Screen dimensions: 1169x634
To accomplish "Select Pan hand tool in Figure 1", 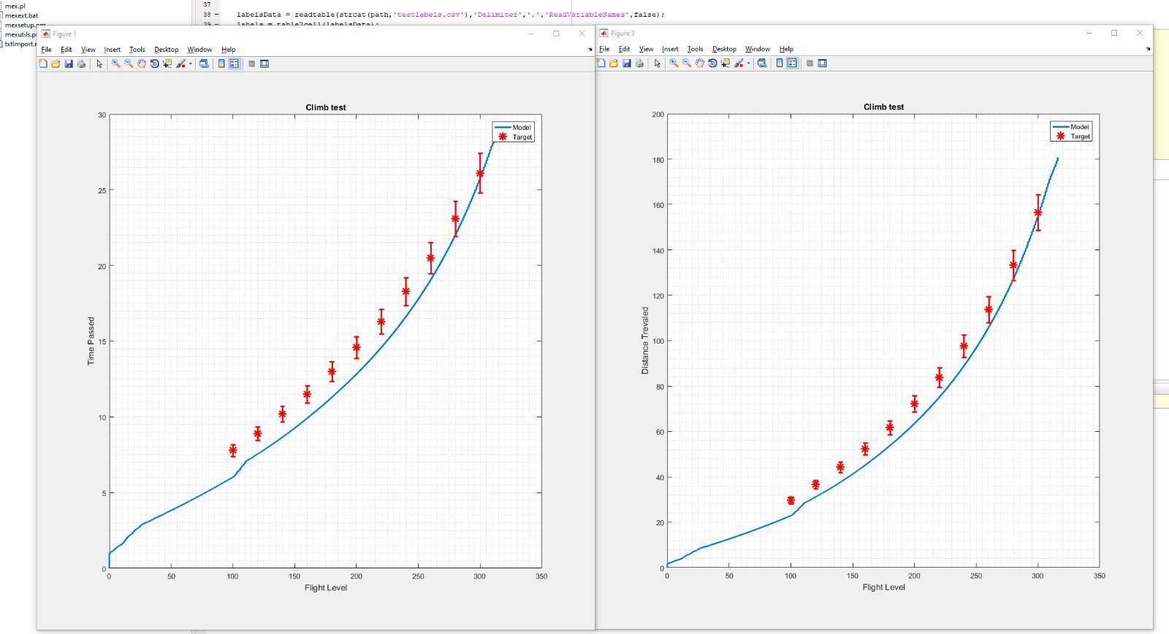I will 142,63.
